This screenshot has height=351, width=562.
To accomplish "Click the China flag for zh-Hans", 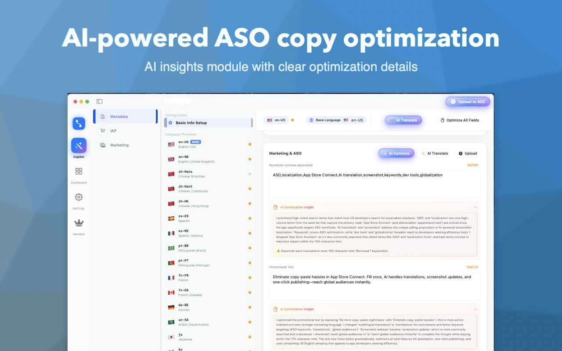I will pos(171,174).
